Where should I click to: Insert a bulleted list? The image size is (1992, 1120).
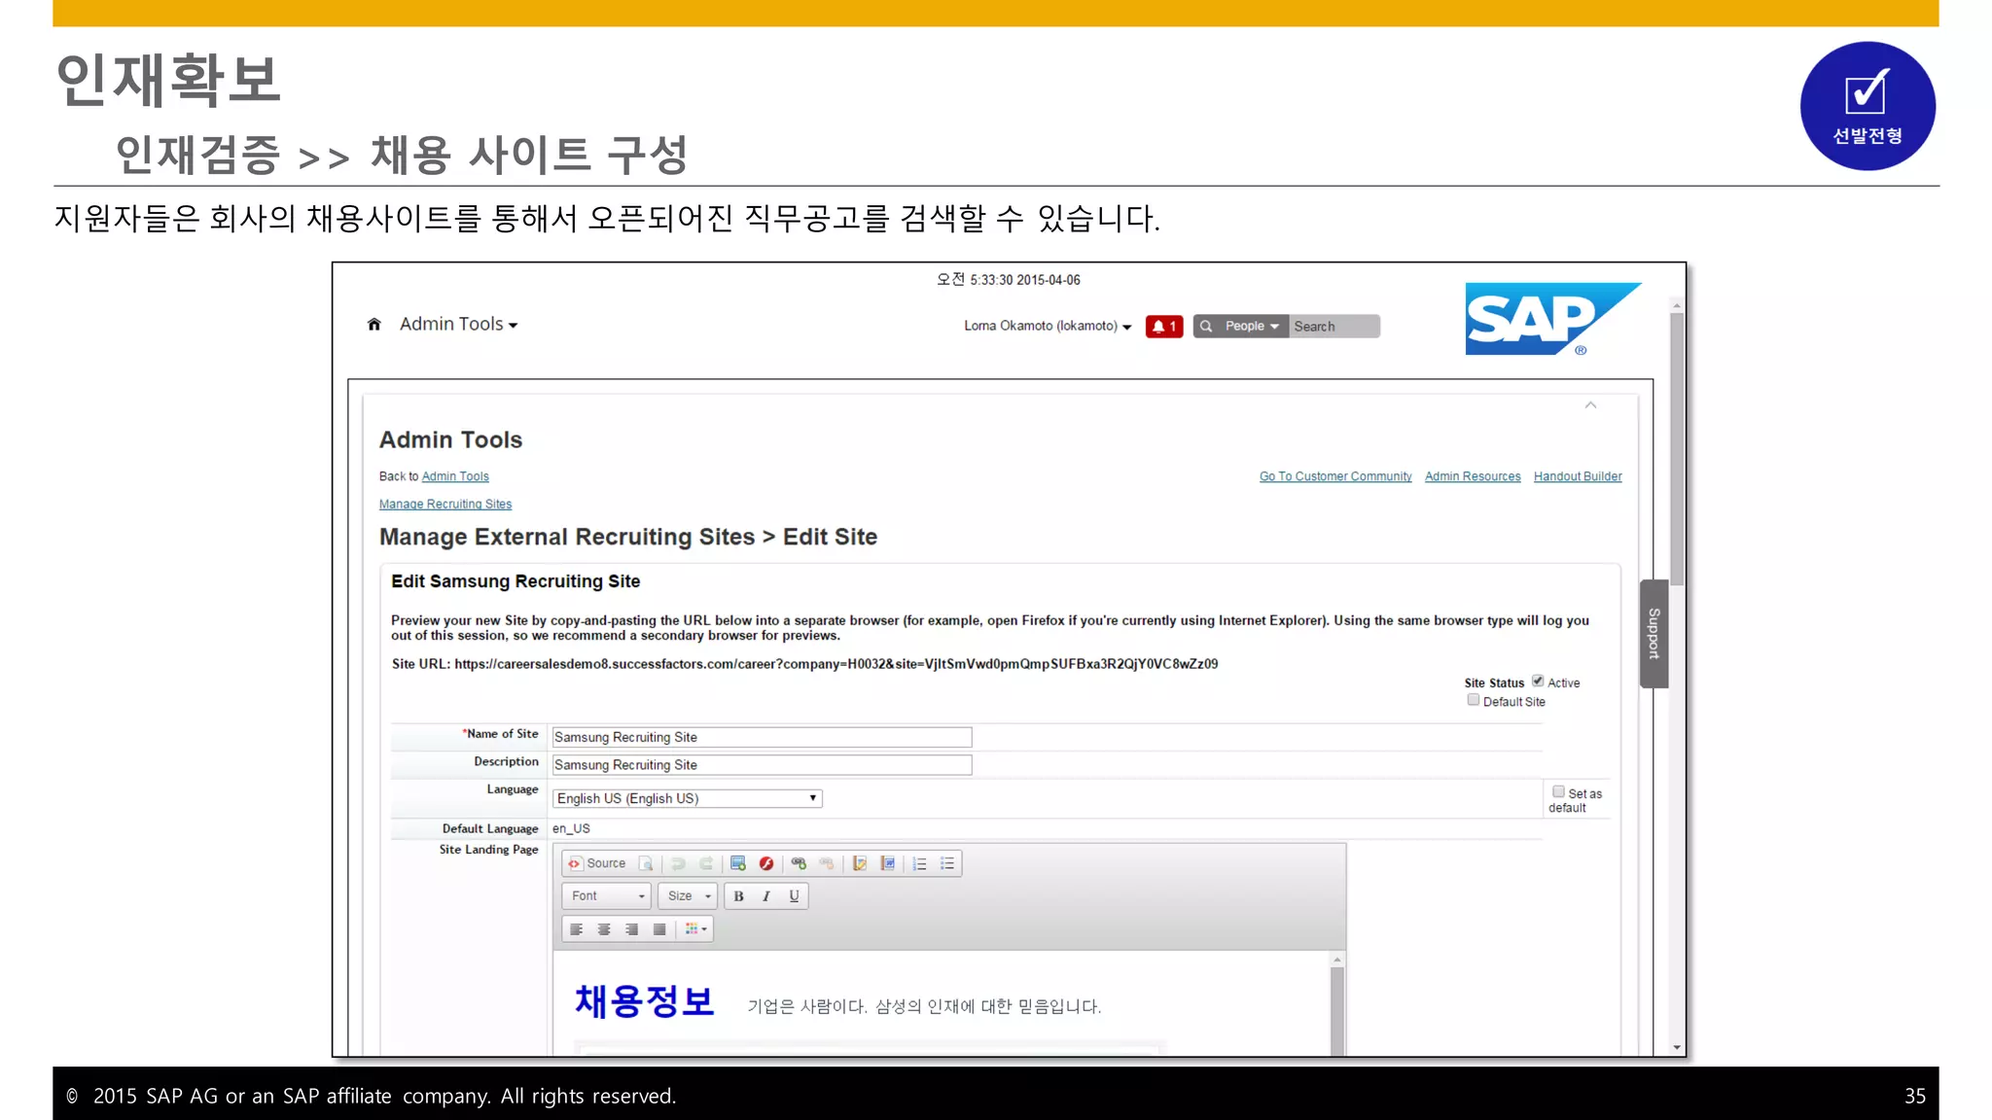tap(948, 863)
